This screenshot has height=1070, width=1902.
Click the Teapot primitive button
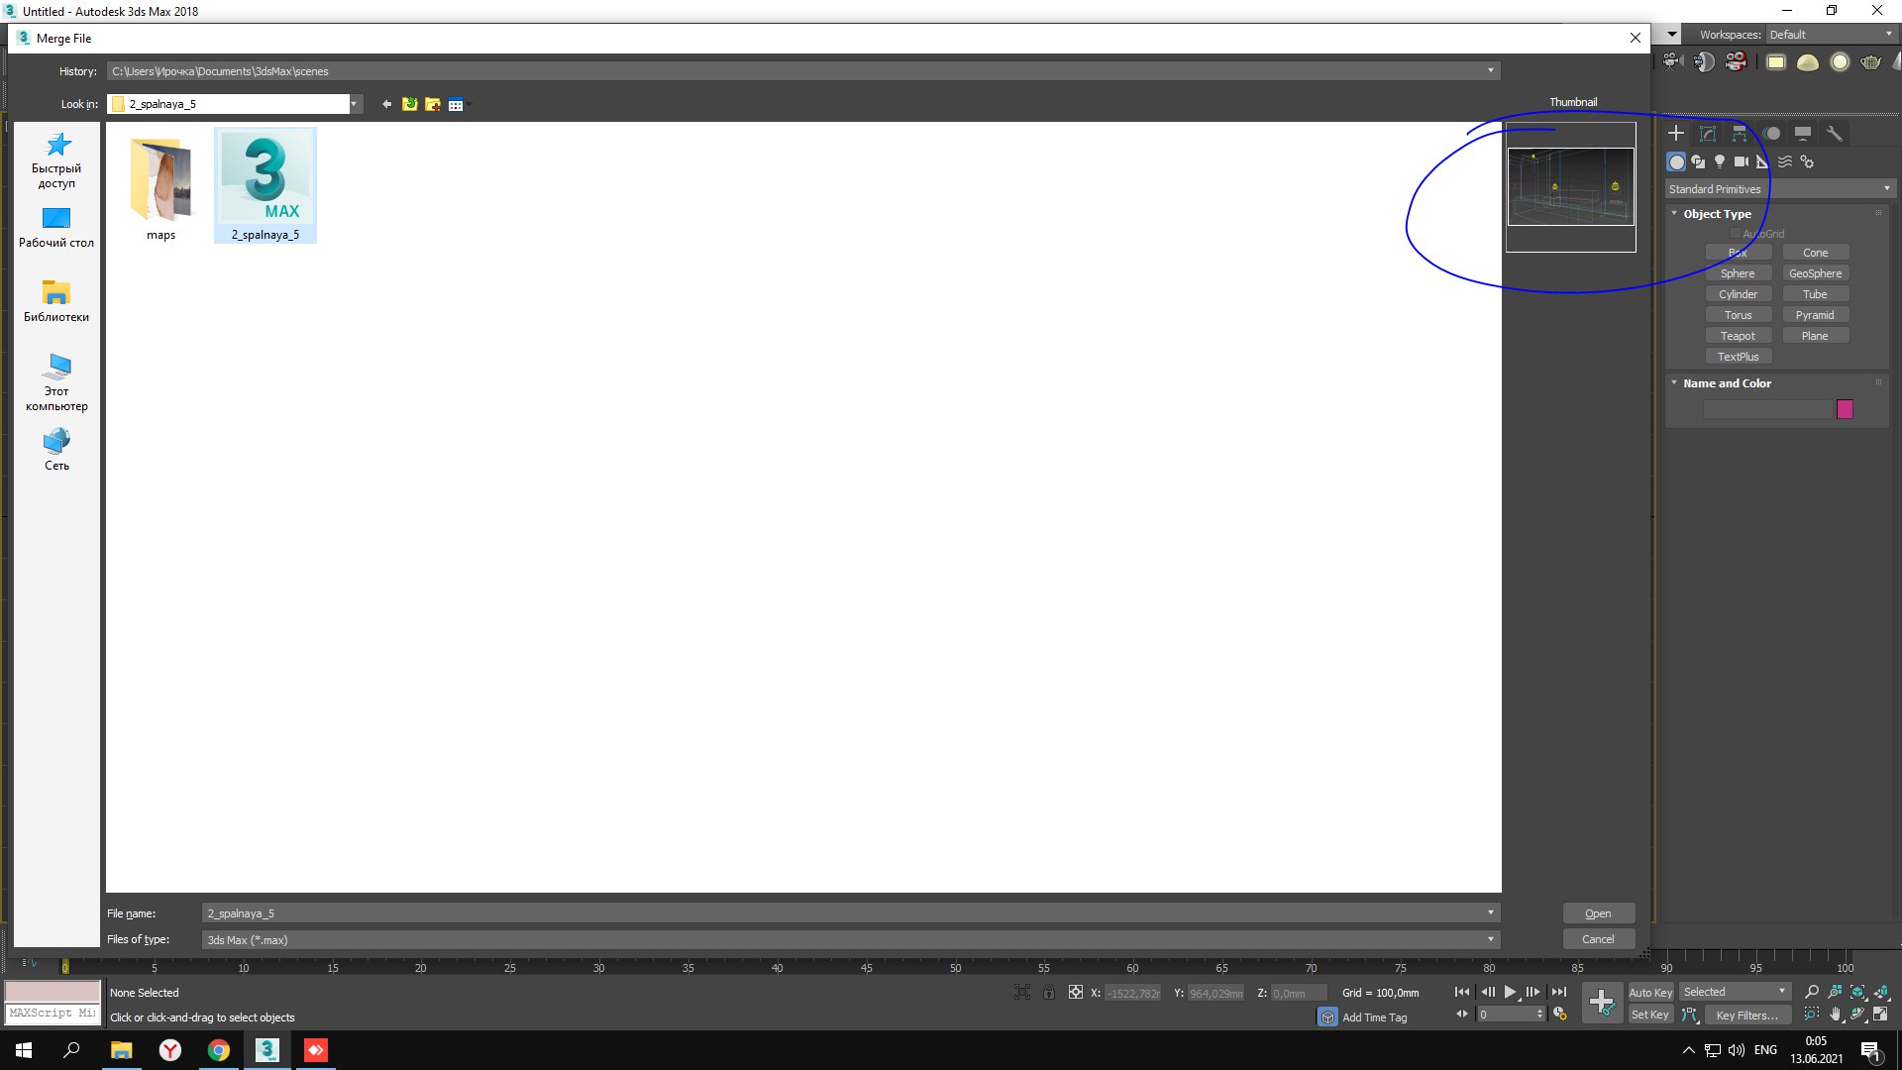(1738, 336)
